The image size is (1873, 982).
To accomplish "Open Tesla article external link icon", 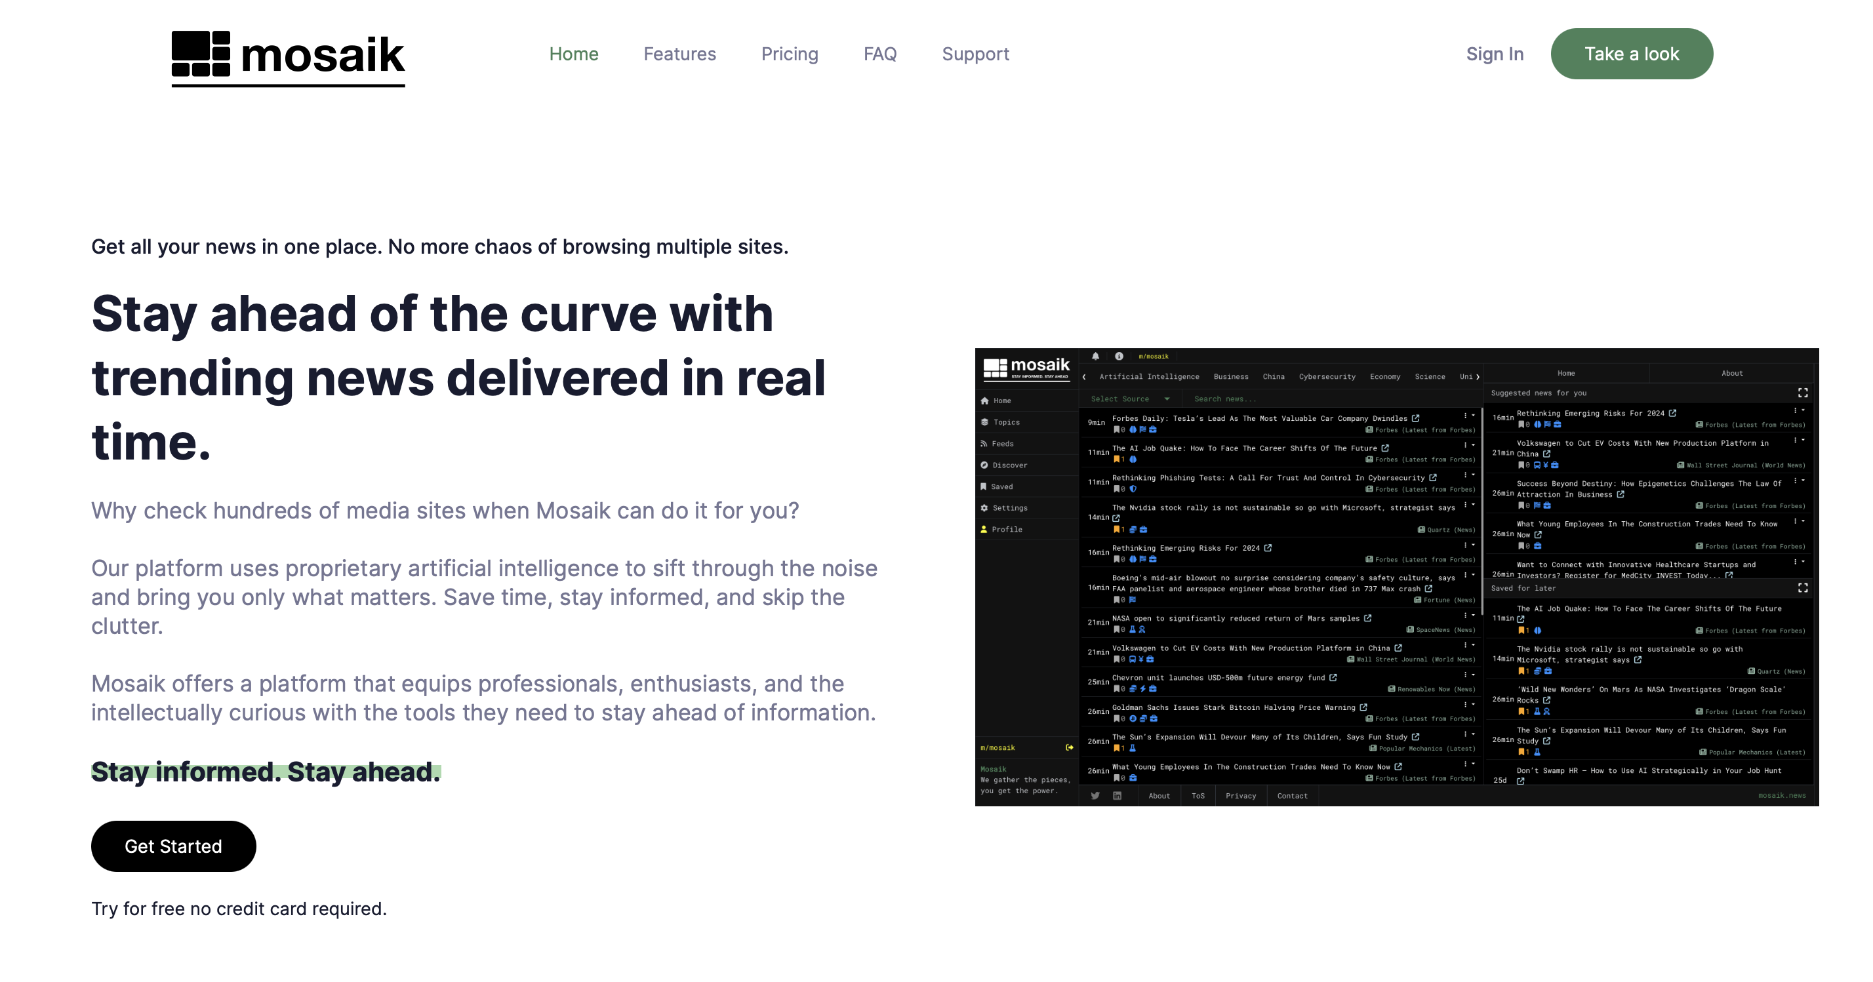I will (x=1415, y=419).
